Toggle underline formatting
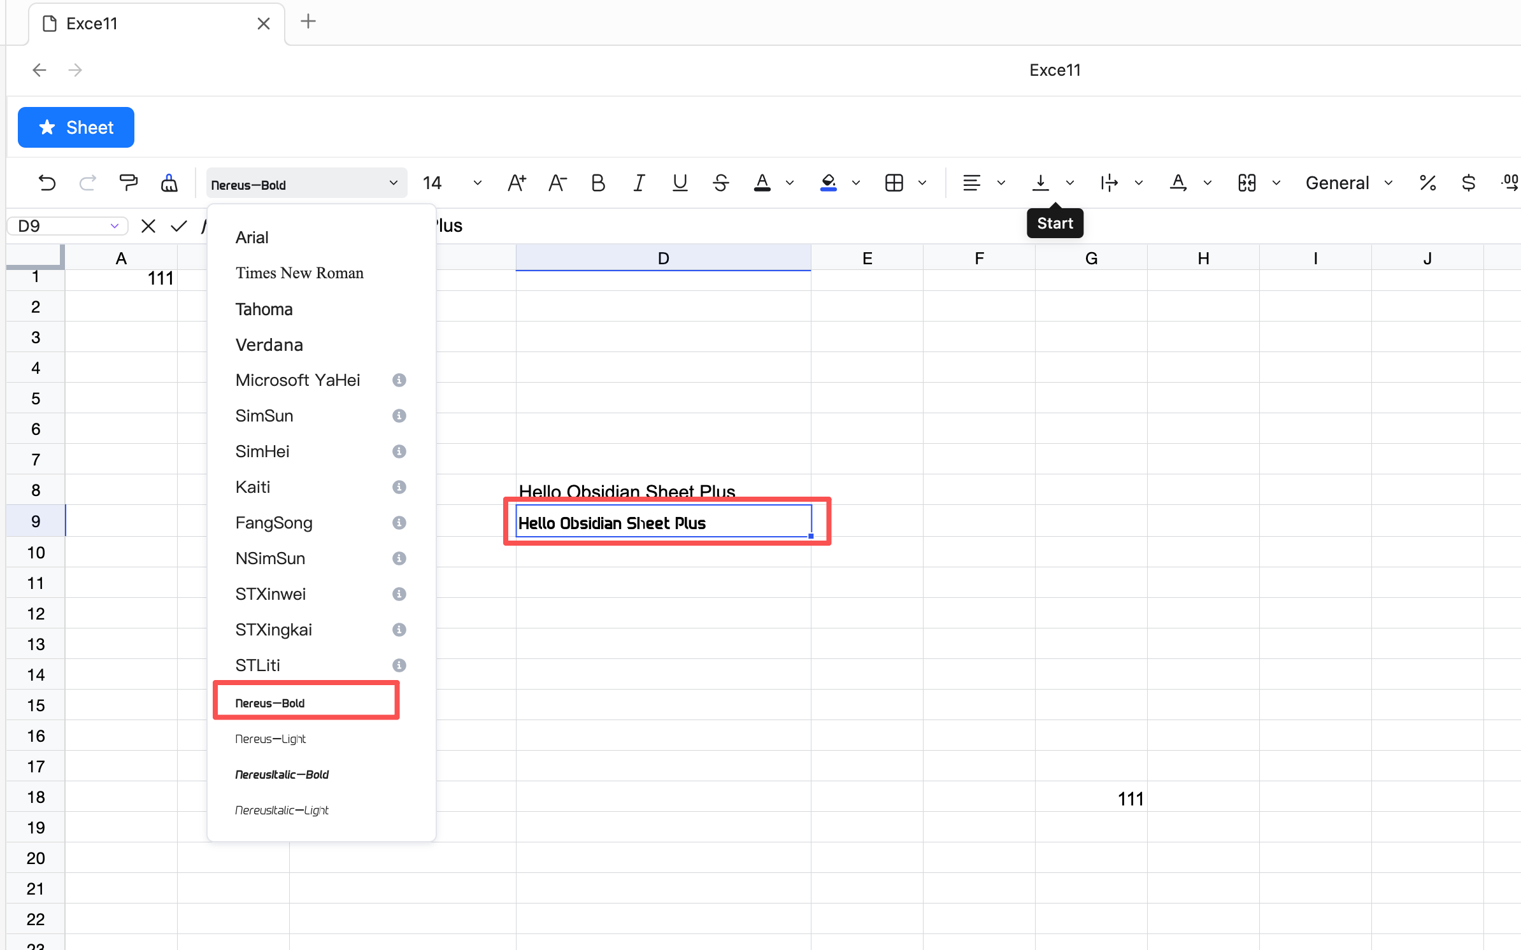This screenshot has height=950, width=1521. (680, 183)
